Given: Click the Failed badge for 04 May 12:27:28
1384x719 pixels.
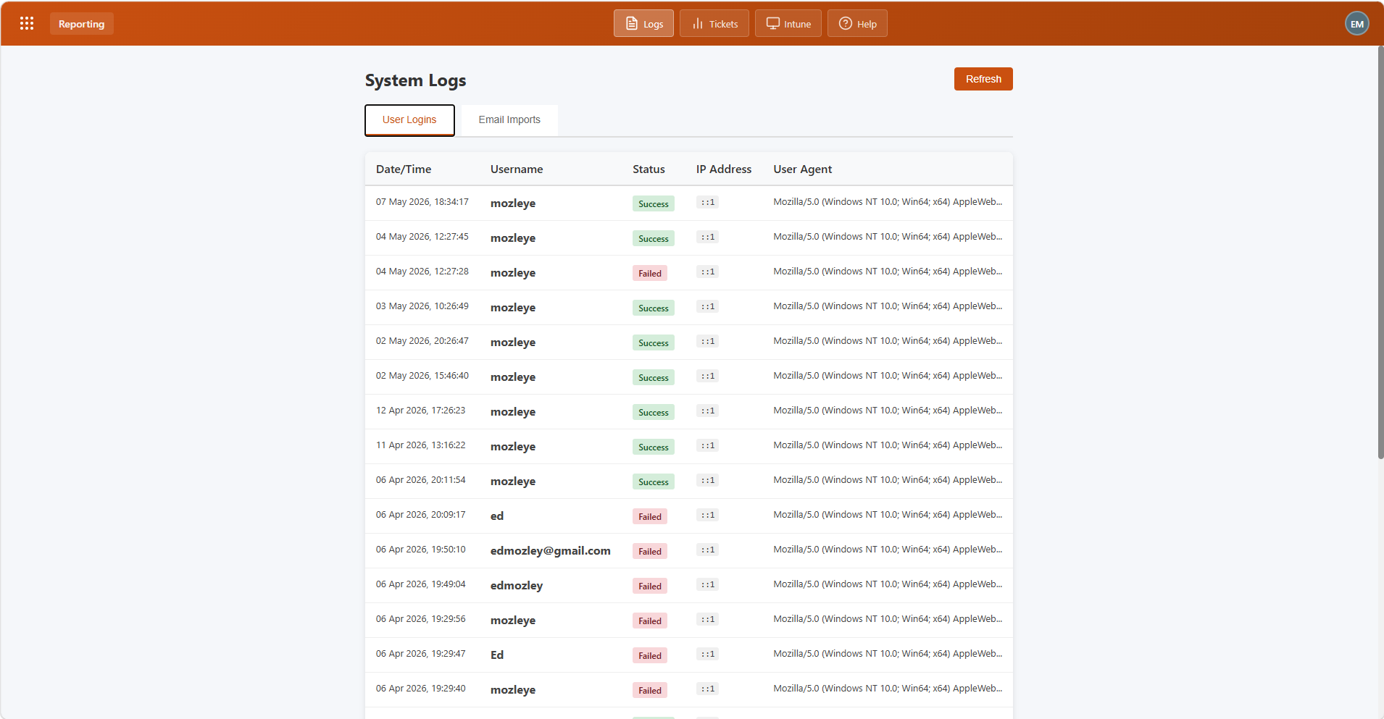Looking at the screenshot, I should (x=650, y=273).
